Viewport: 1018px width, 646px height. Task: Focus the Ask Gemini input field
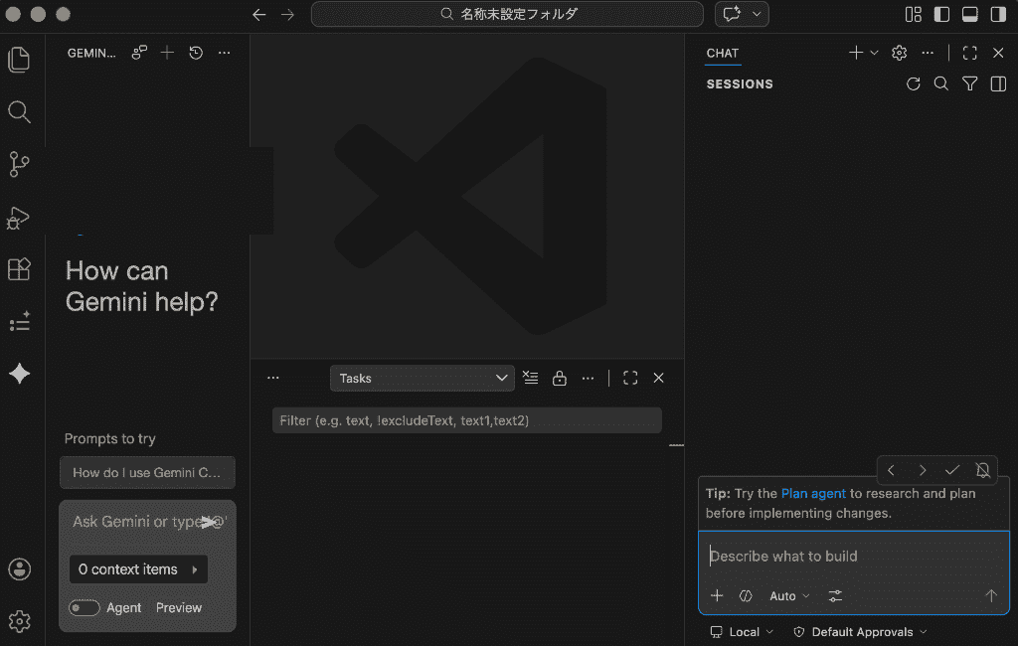tap(147, 522)
